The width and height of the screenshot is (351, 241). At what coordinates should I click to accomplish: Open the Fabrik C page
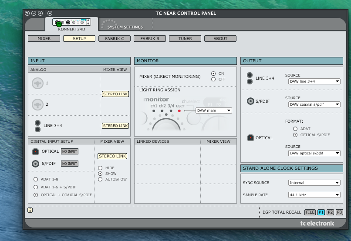pyautogui.click(x=115, y=39)
